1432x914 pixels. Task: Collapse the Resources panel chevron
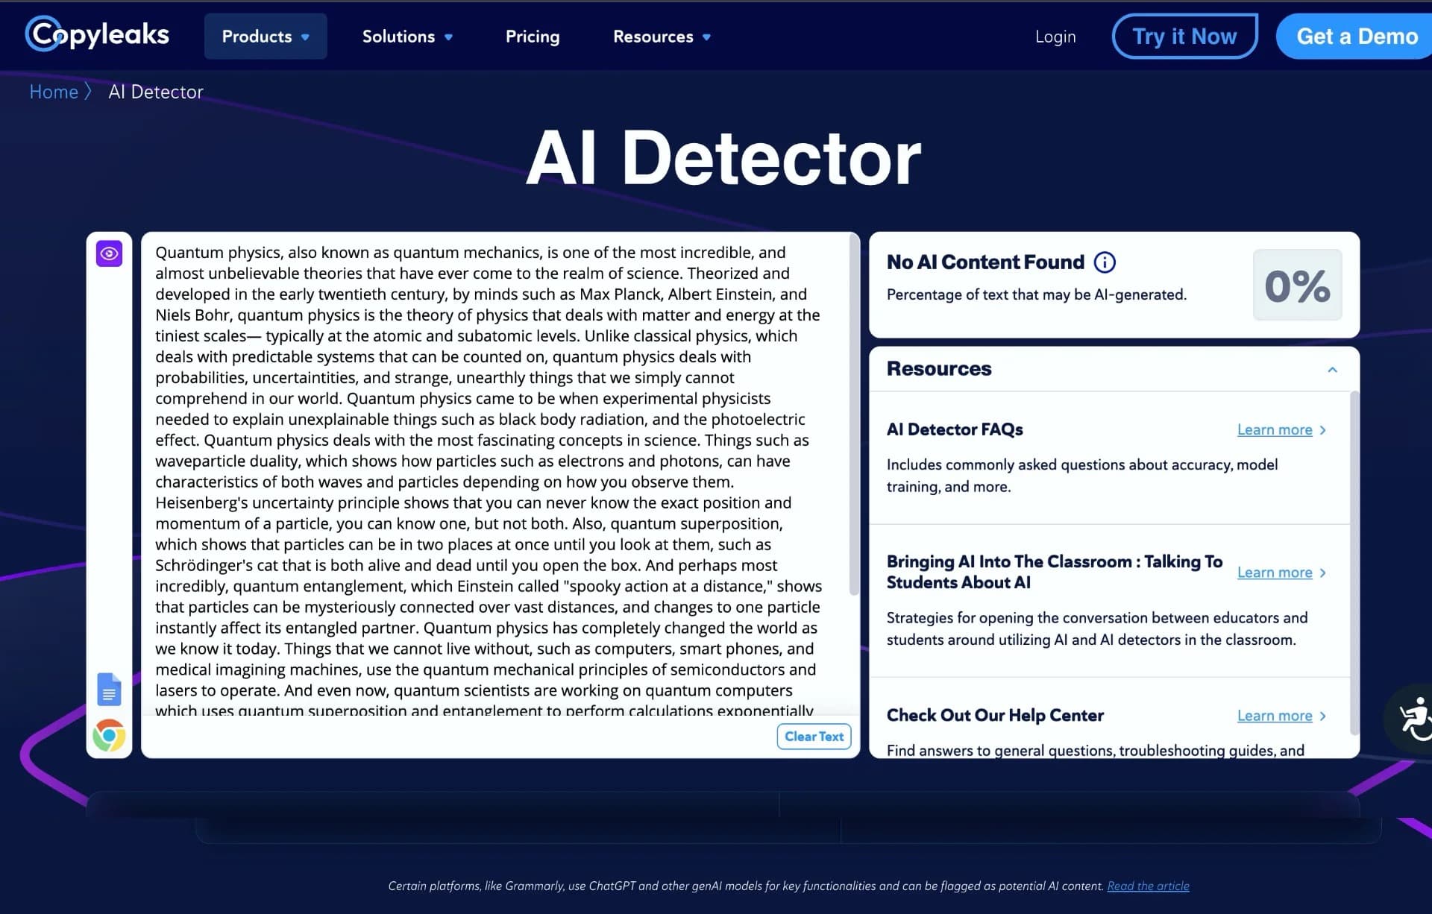click(1332, 370)
